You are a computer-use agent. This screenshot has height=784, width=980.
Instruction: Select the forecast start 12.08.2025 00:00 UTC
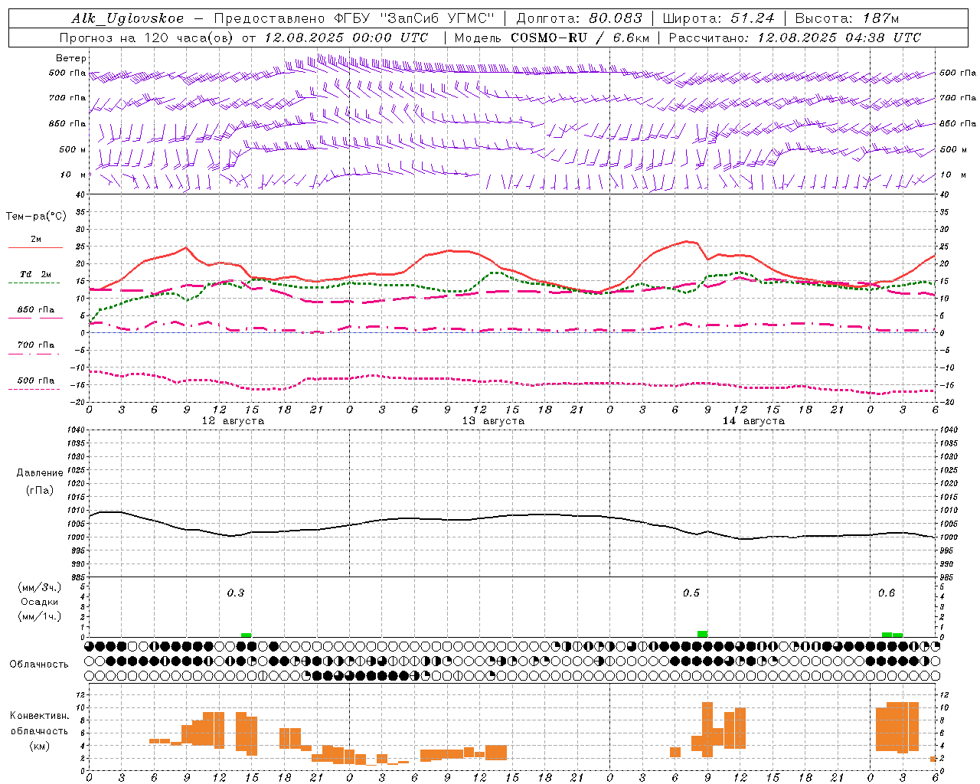tap(346, 38)
